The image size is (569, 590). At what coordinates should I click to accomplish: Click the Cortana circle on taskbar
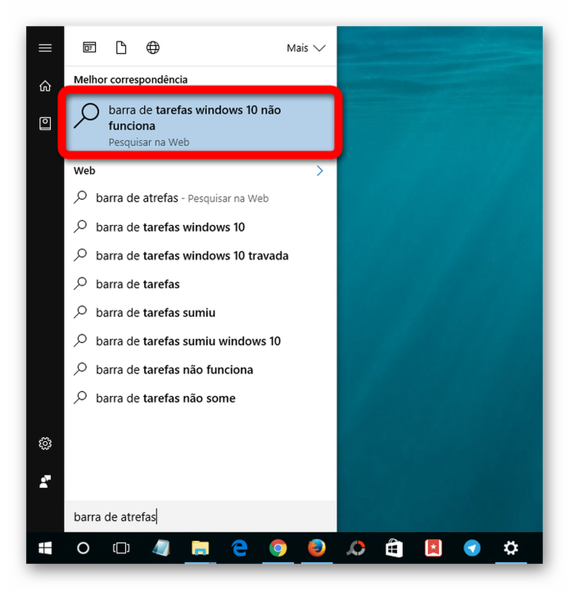click(x=83, y=548)
